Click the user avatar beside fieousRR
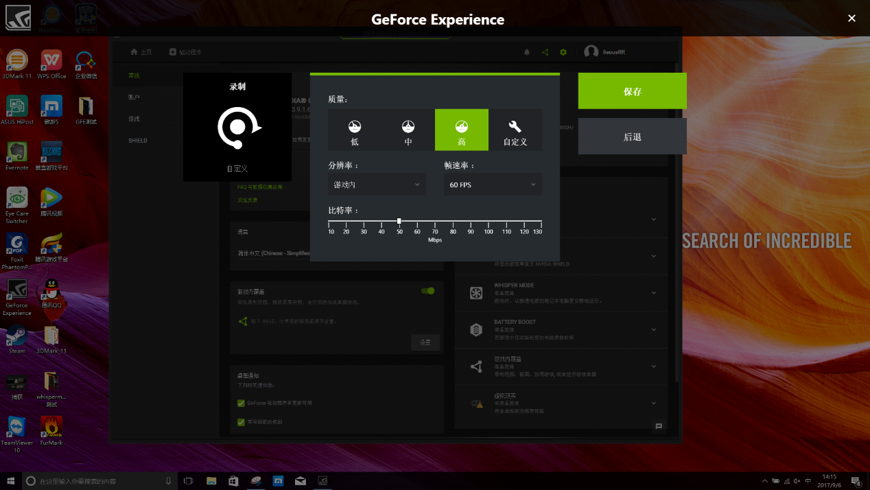Screen dimensions: 870x490 [591, 52]
